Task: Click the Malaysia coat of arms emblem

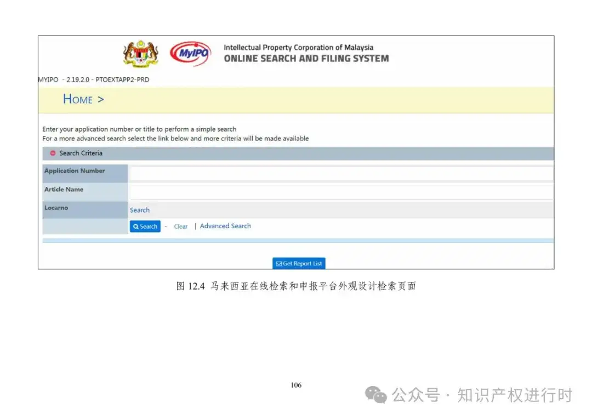Action: (x=140, y=54)
